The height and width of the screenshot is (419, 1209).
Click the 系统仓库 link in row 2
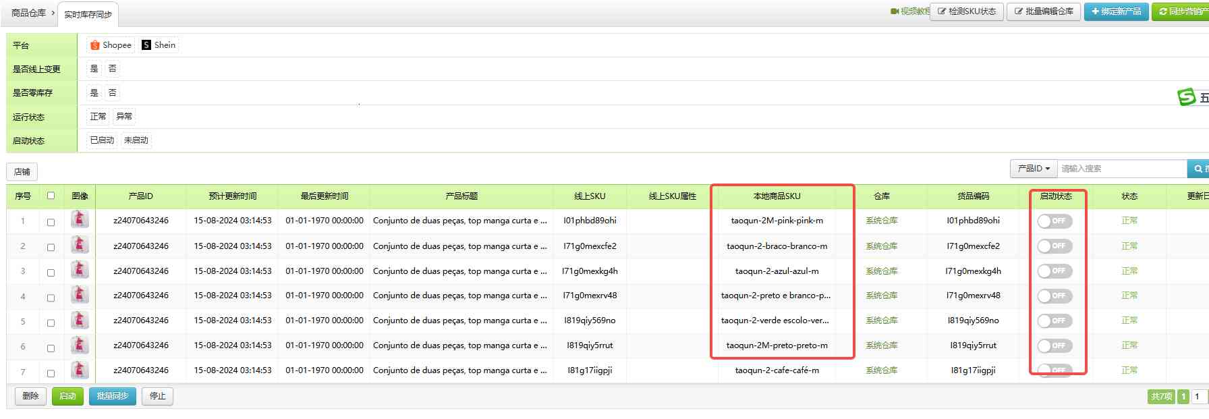coord(881,246)
